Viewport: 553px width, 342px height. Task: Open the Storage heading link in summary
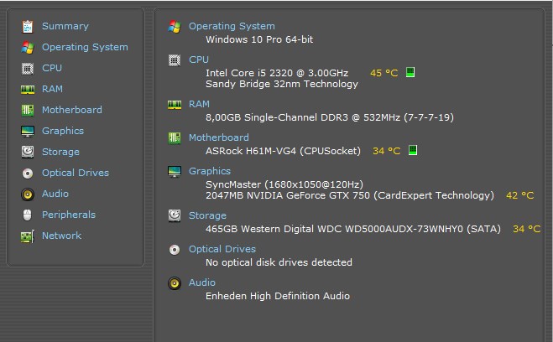tap(207, 215)
